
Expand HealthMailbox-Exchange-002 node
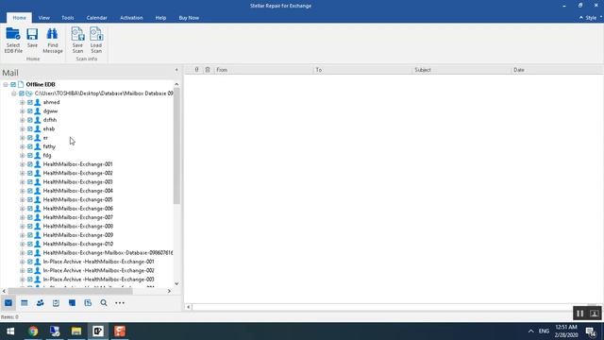(23, 173)
